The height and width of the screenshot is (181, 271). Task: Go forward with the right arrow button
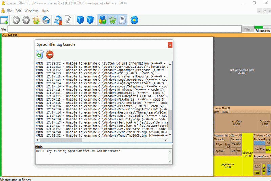point(26,20)
